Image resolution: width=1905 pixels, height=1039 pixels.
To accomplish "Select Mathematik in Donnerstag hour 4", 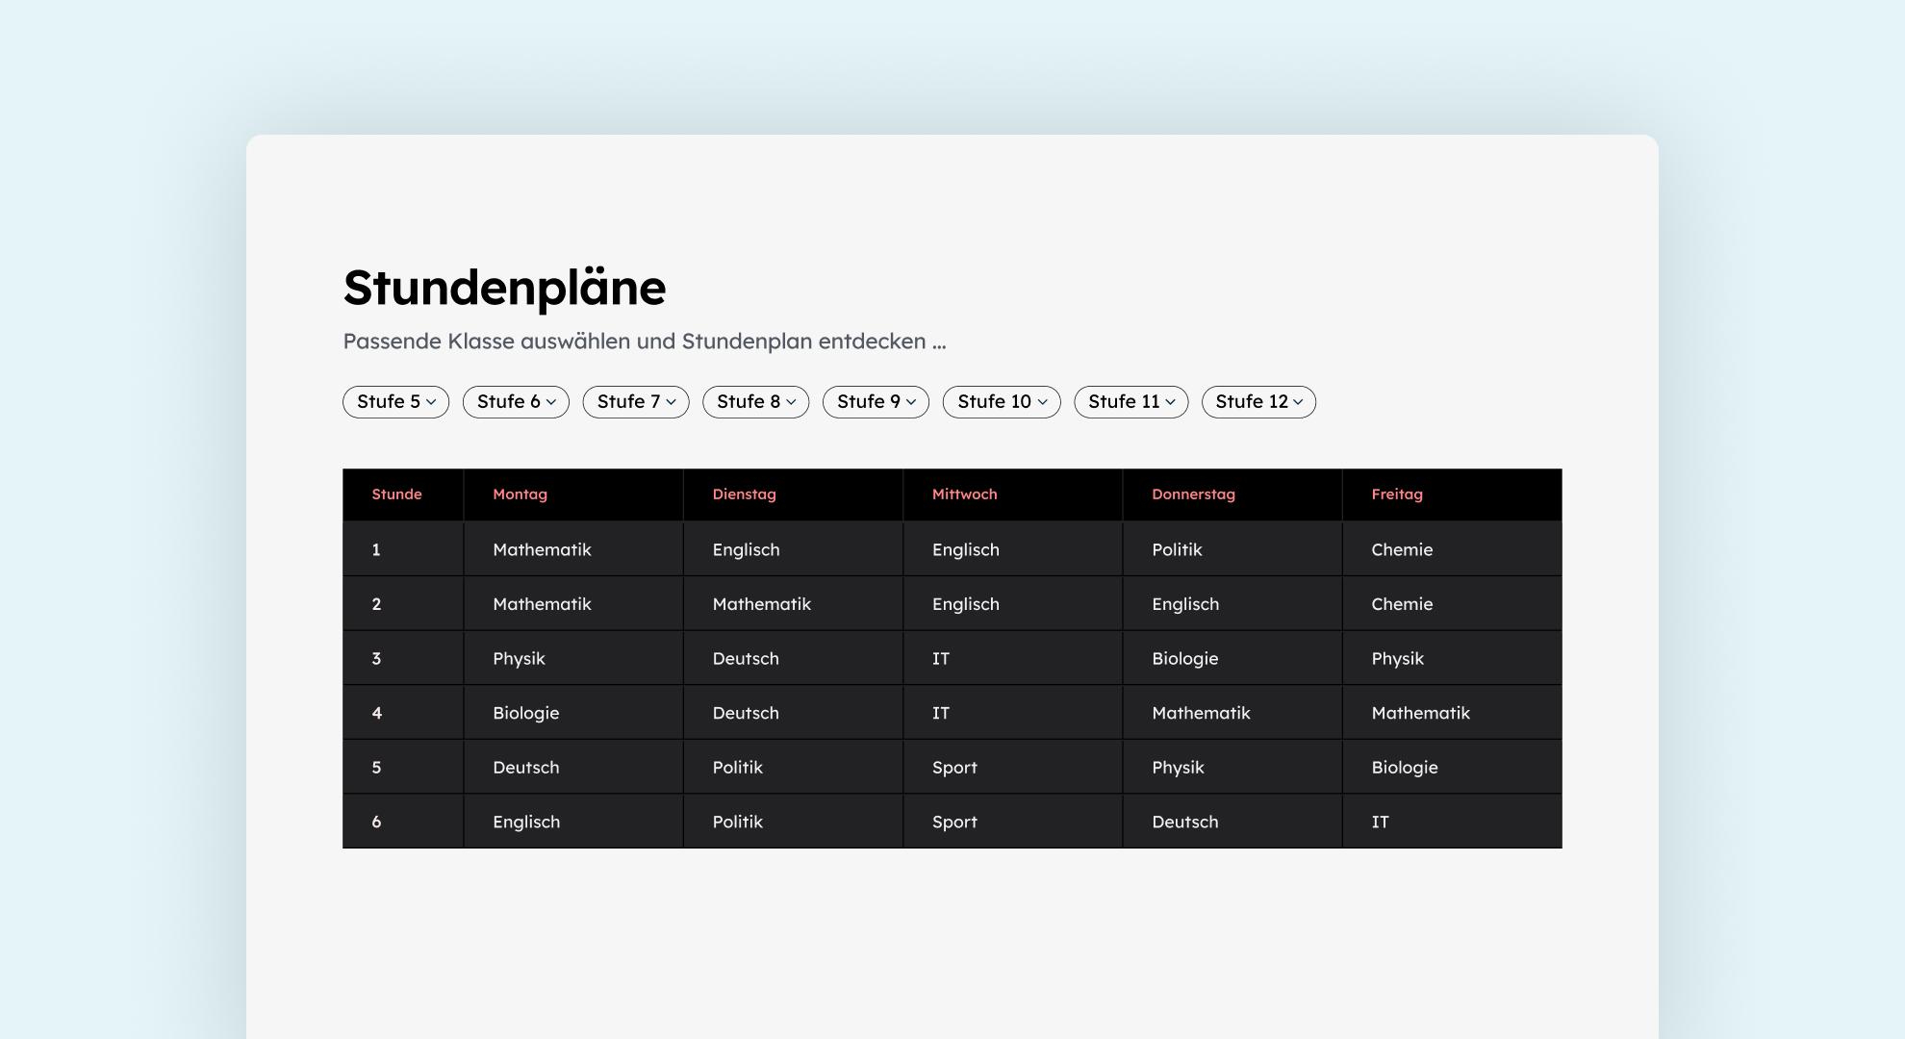I will [1232, 713].
